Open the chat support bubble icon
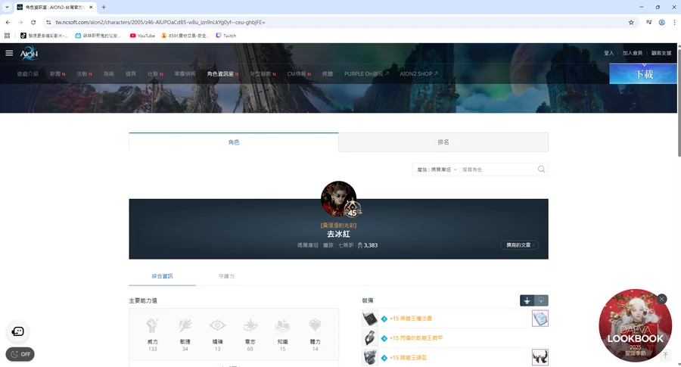Viewport: 681px width, 367px height. [18, 331]
